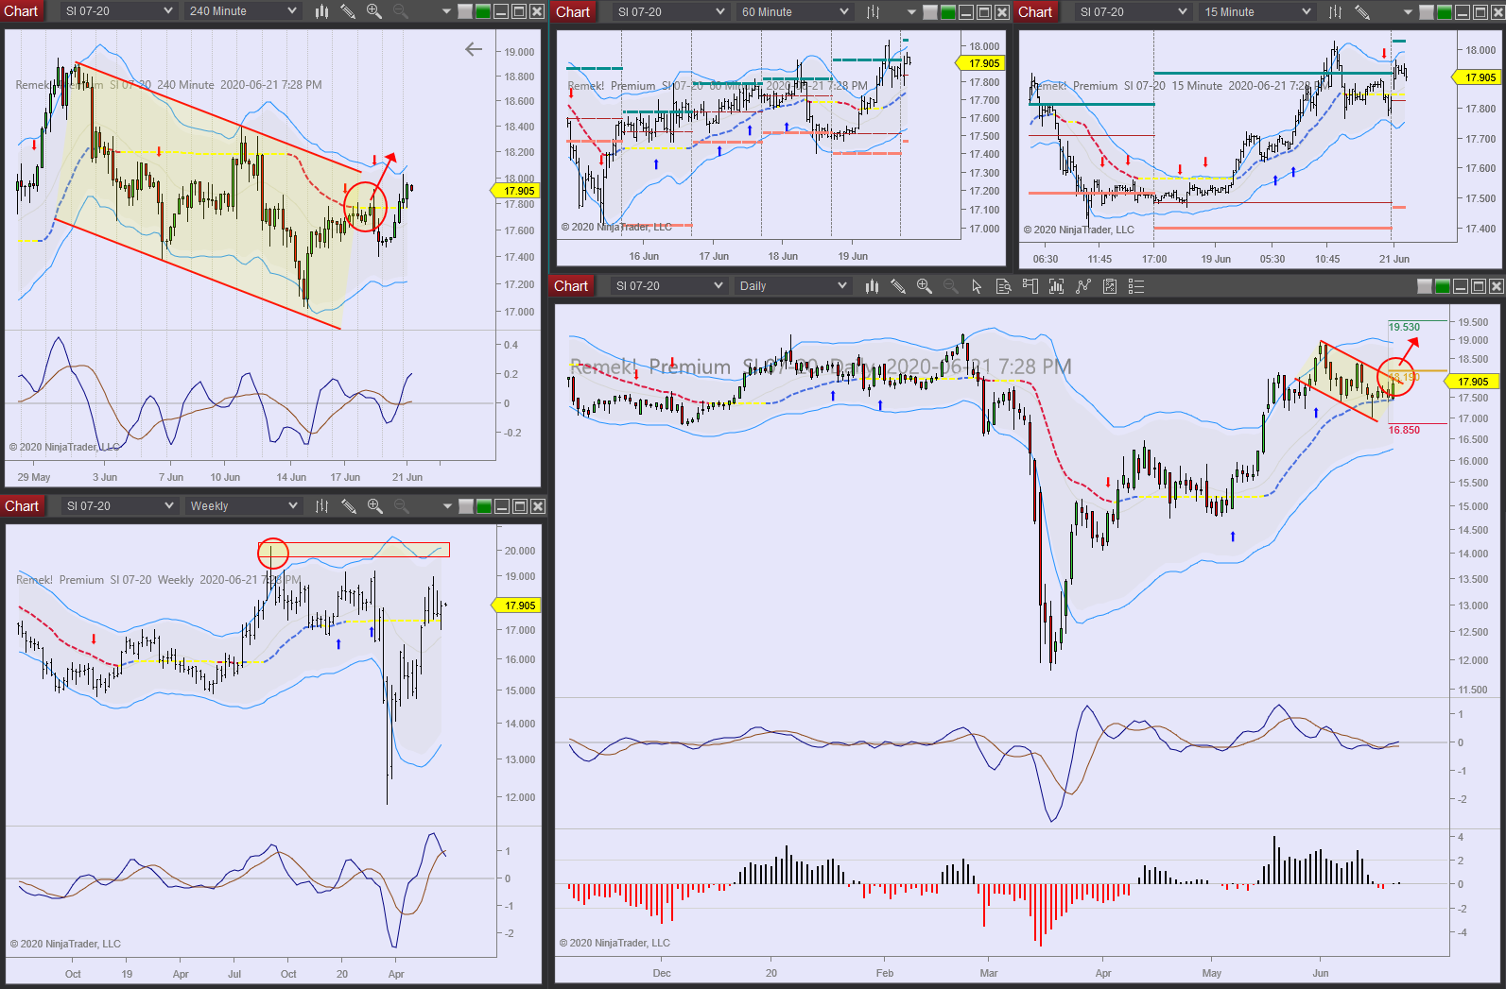The height and width of the screenshot is (989, 1506).
Task: Zoom in on the 240 Minute chart
Action: click(x=374, y=11)
